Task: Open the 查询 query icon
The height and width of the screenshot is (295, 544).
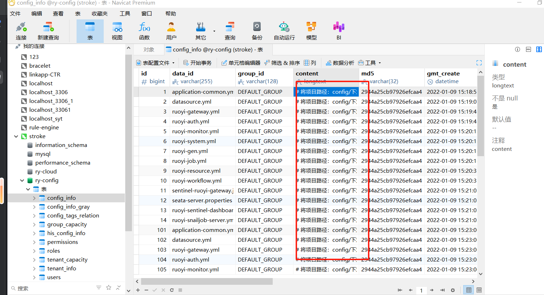Action: click(230, 31)
